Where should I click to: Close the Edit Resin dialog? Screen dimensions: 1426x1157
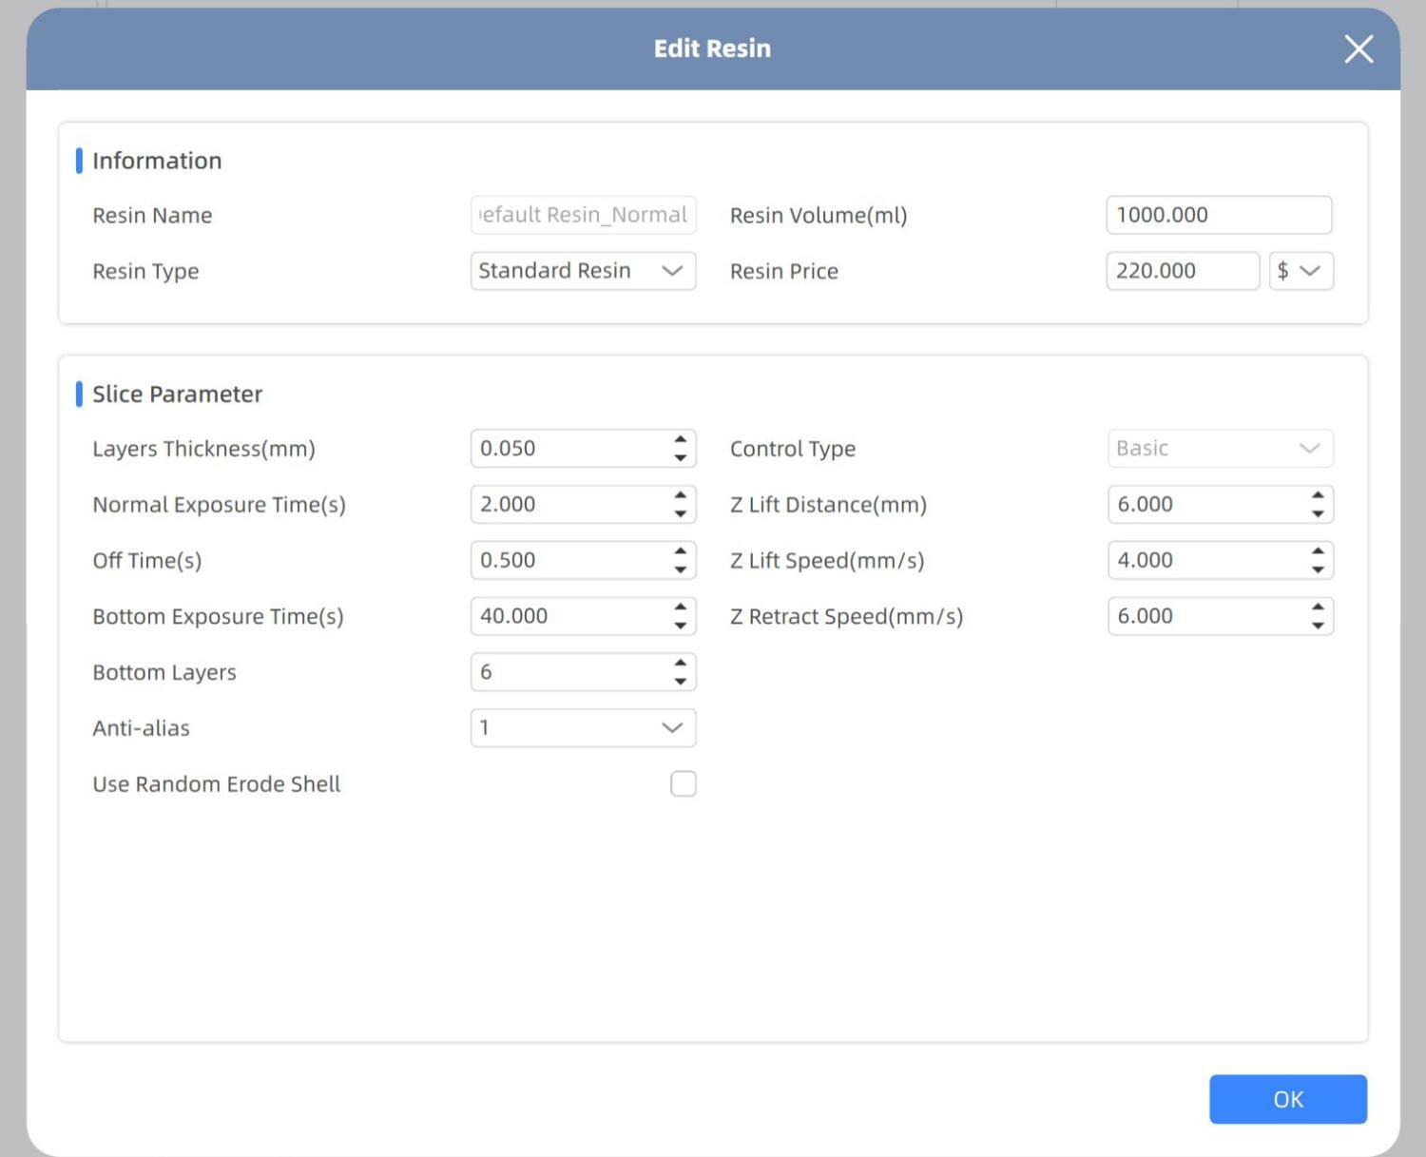point(1359,48)
